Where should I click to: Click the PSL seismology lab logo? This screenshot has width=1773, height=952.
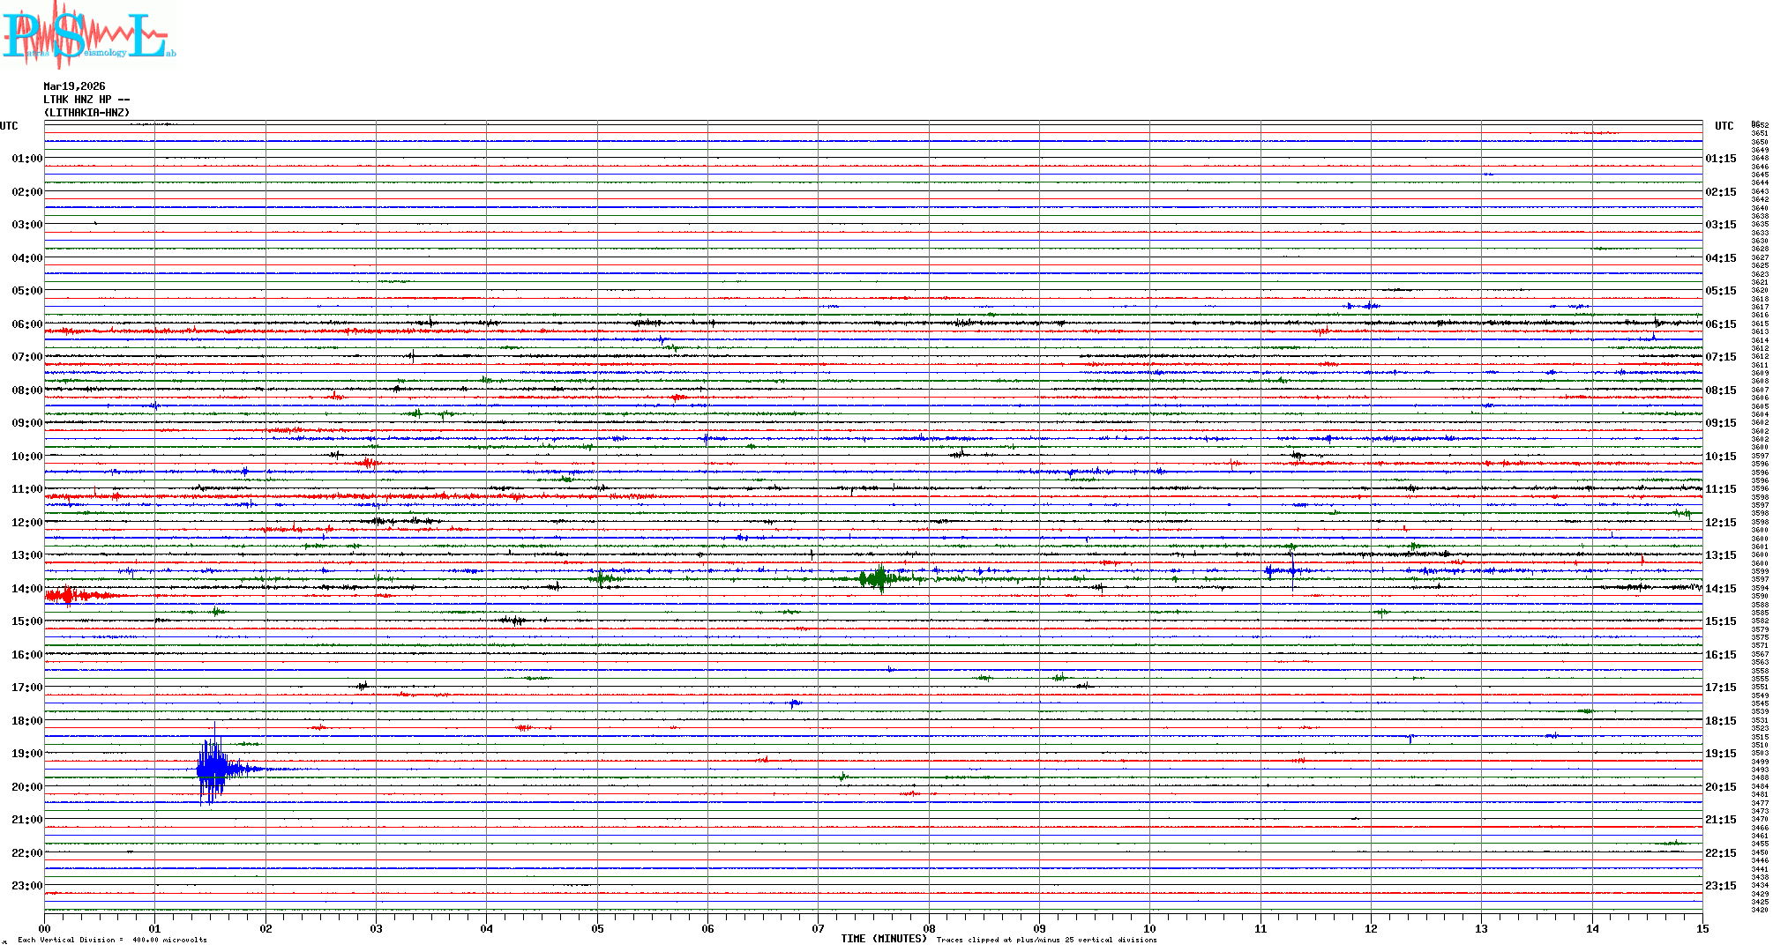86,35
